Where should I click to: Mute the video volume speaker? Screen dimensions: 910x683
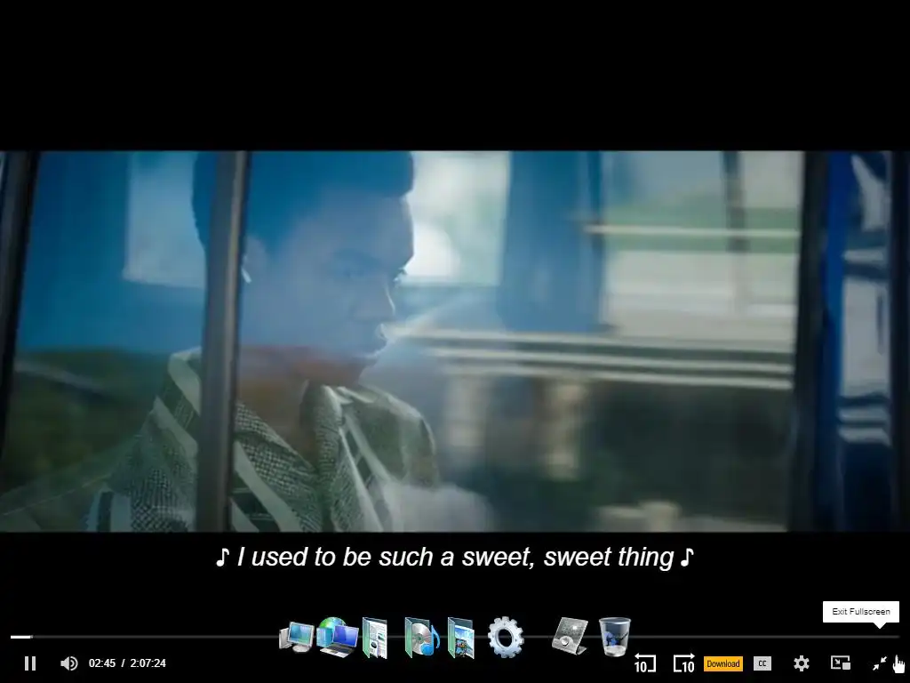pos(69,663)
